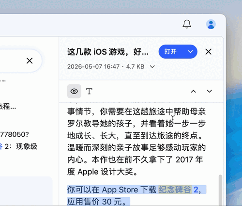Click the preview pane vertical scrollbar
Screen dimensions: 242x206
point(220,190)
